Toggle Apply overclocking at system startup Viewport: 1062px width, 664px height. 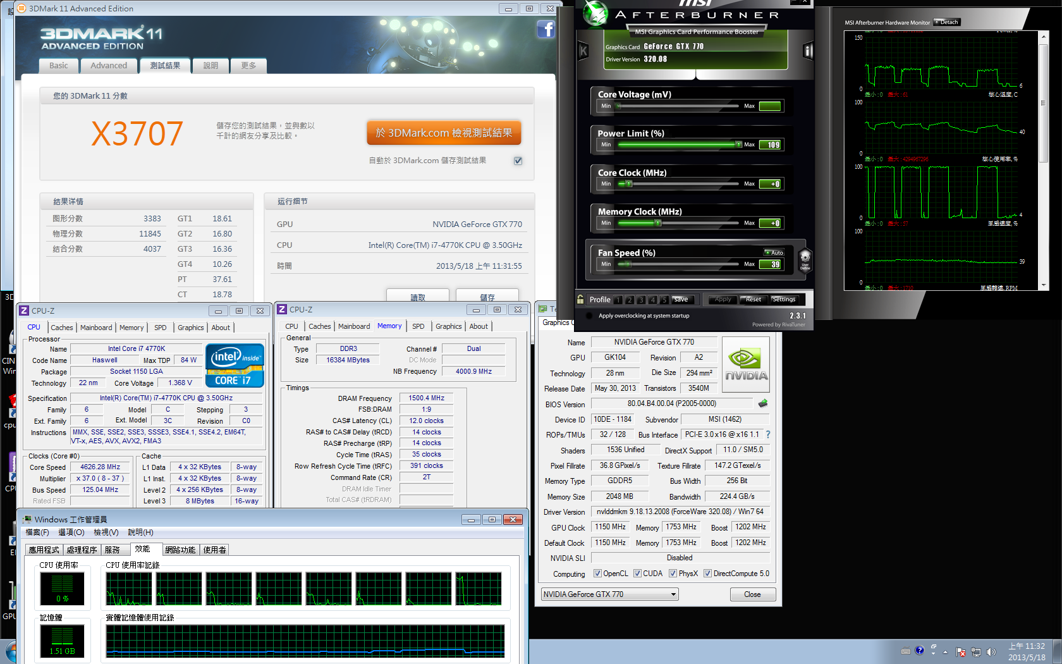589,316
